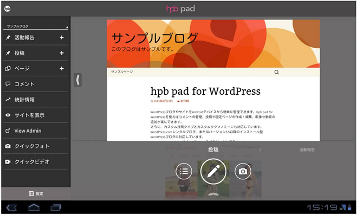The image size is (357, 215).
Task: Switch to the 活動報告 tab on the right
Action: pos(307,149)
